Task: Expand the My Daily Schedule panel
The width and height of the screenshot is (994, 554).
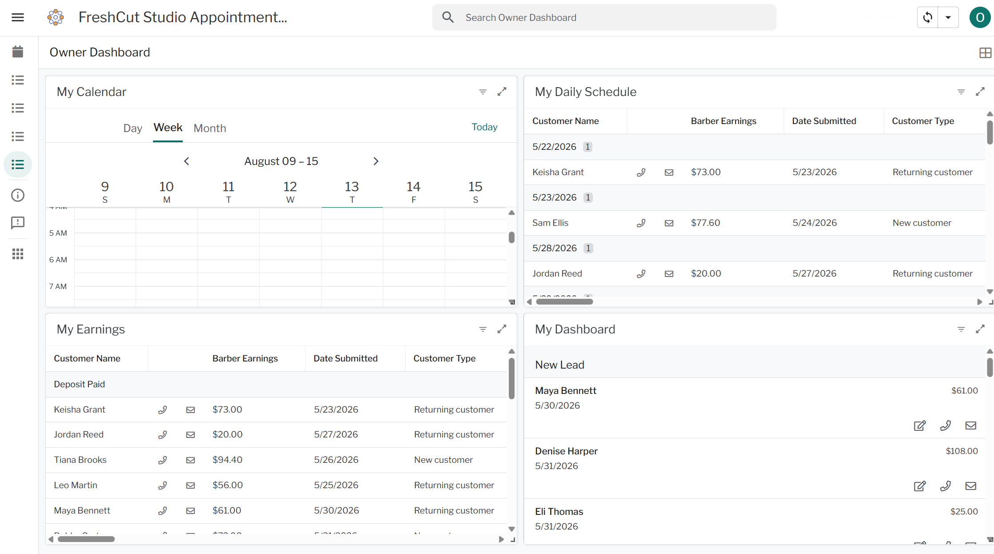Action: pos(980,92)
